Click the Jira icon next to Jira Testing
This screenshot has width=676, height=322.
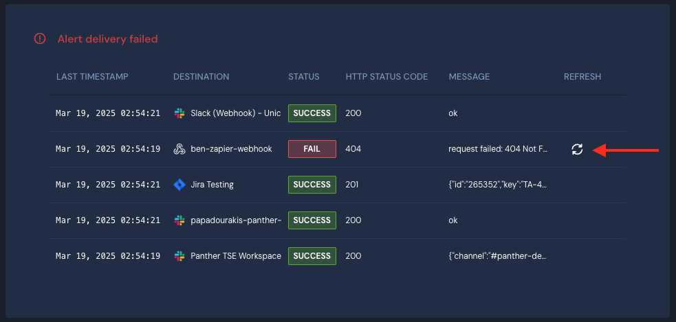click(x=179, y=185)
